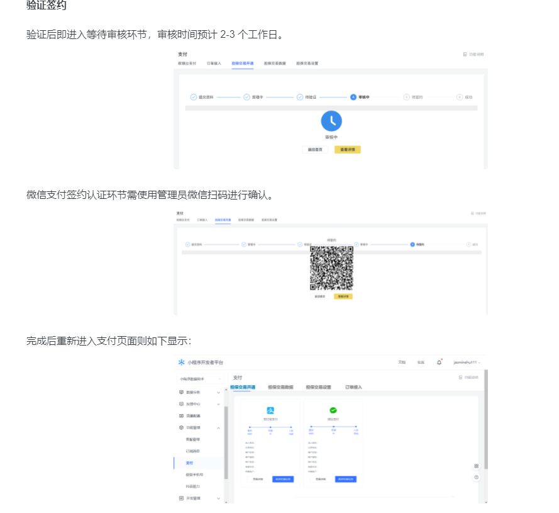Open 订阅消息 in the sidebar
559x513 pixels.
tap(193, 451)
